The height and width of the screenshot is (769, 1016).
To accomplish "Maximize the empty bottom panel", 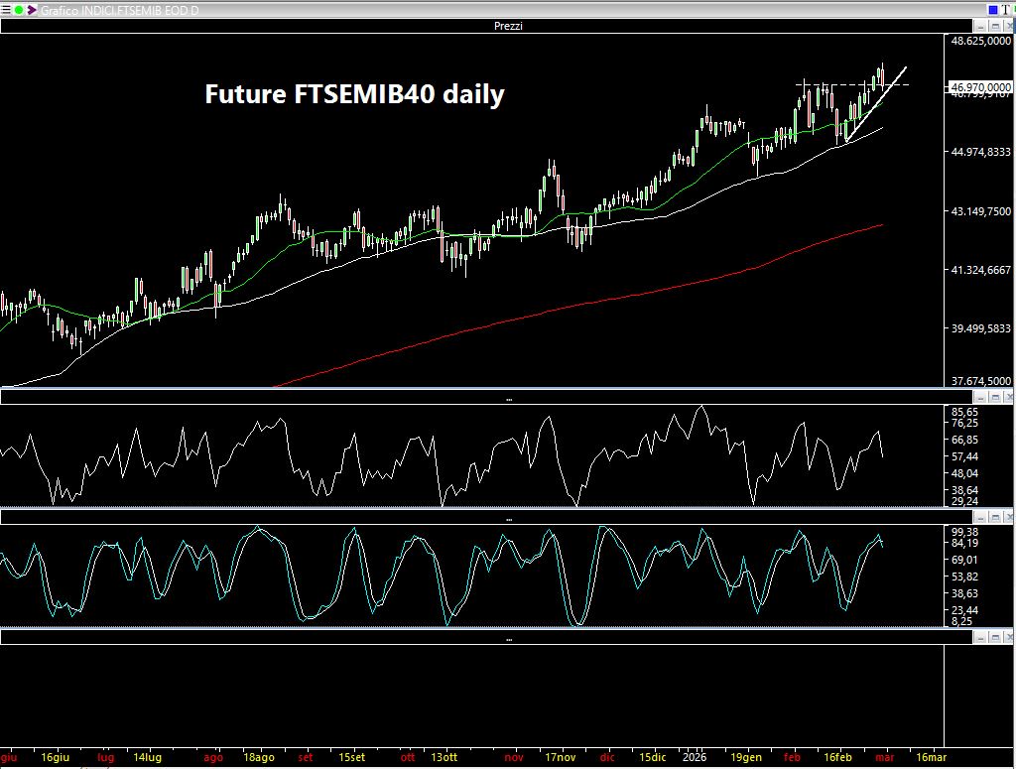I will [995, 637].
